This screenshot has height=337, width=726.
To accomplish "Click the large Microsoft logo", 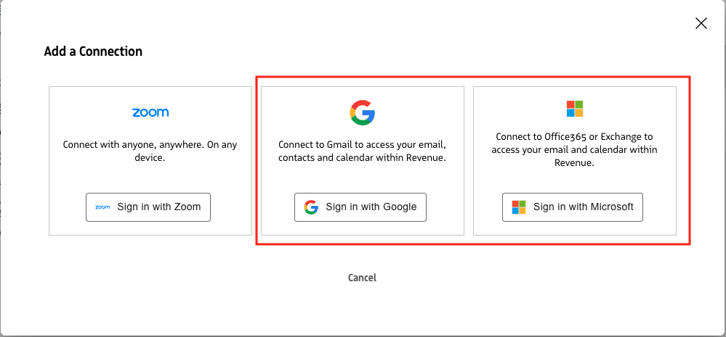I will tap(575, 109).
